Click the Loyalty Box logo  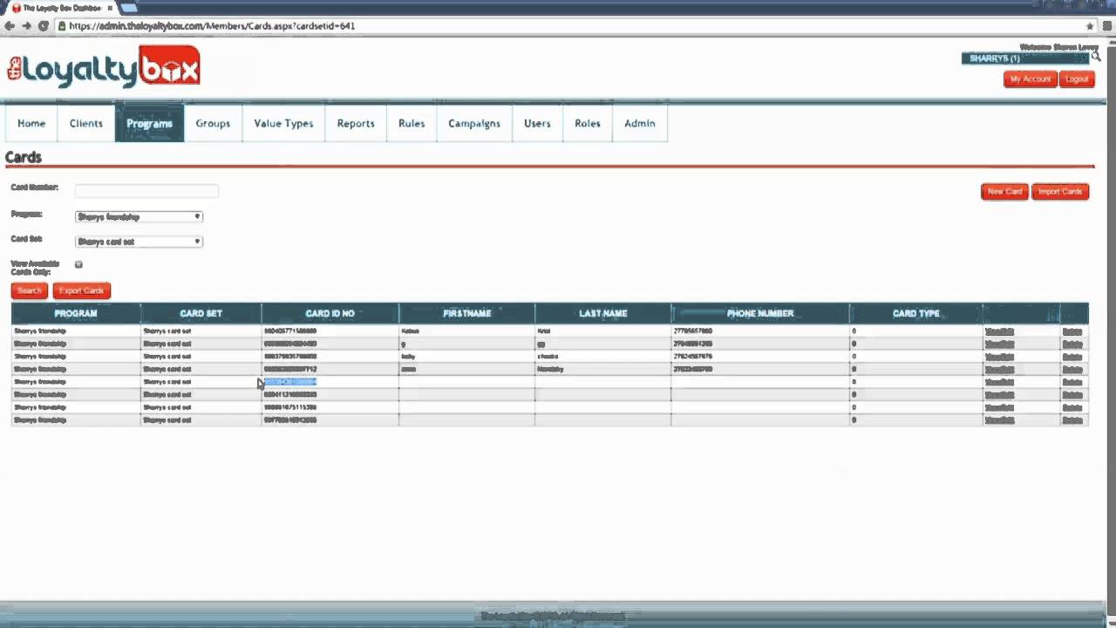103,67
